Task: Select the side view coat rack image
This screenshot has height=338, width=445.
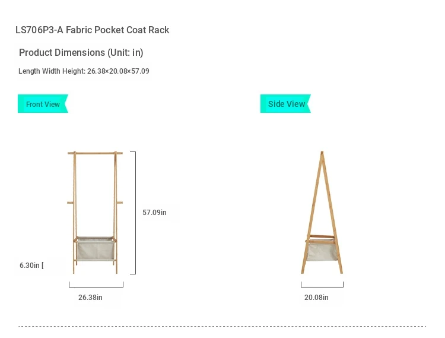Action: [322, 213]
